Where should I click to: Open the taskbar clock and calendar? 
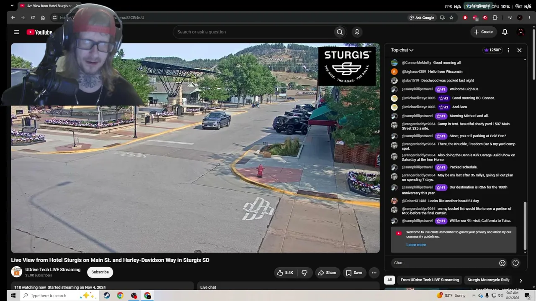512,296
